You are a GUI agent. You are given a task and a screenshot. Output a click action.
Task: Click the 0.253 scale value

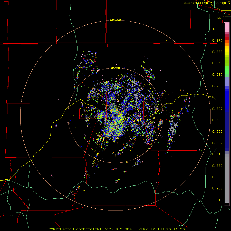pos(217,188)
